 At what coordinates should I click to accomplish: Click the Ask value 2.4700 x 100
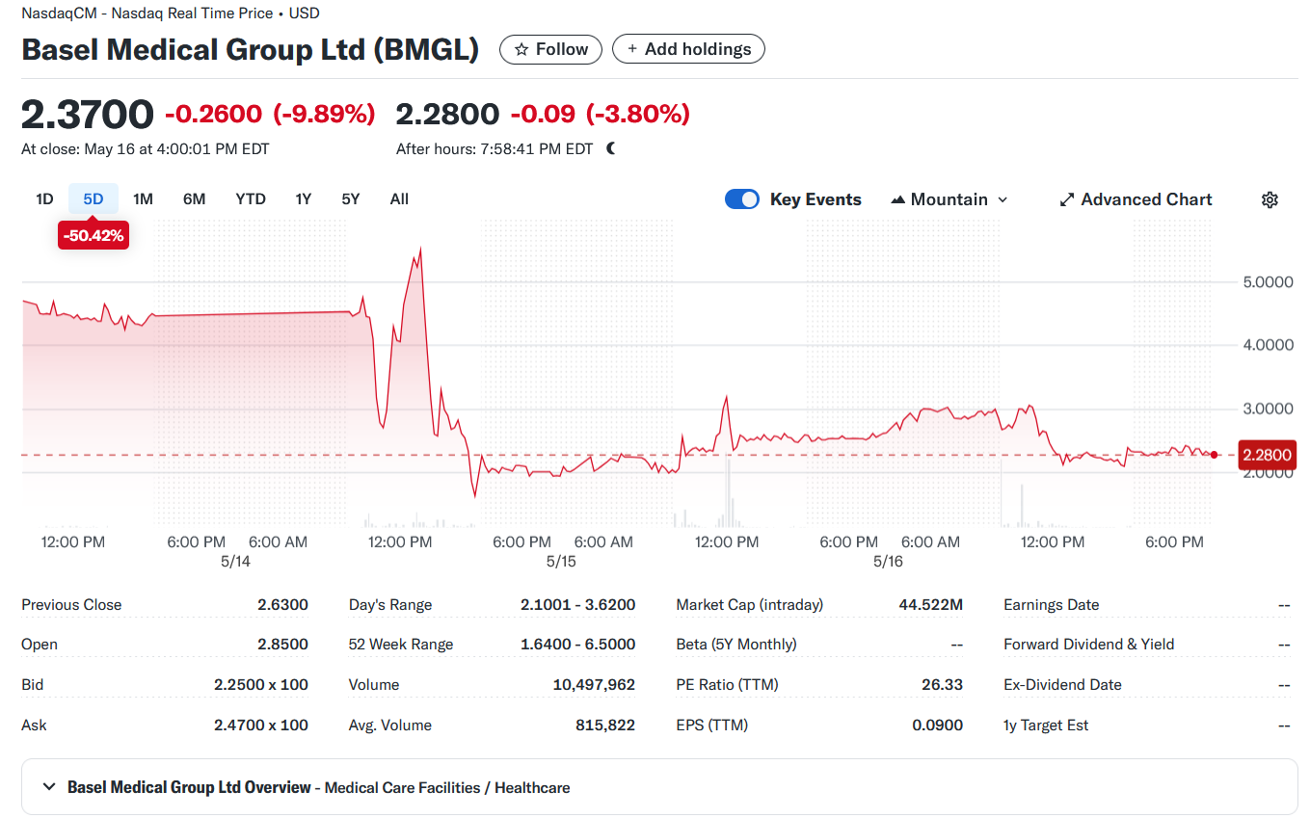coord(261,726)
